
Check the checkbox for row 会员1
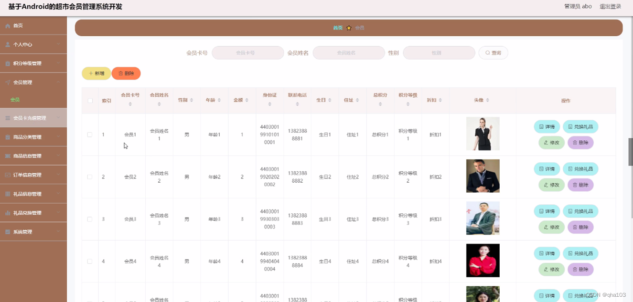tap(90, 134)
